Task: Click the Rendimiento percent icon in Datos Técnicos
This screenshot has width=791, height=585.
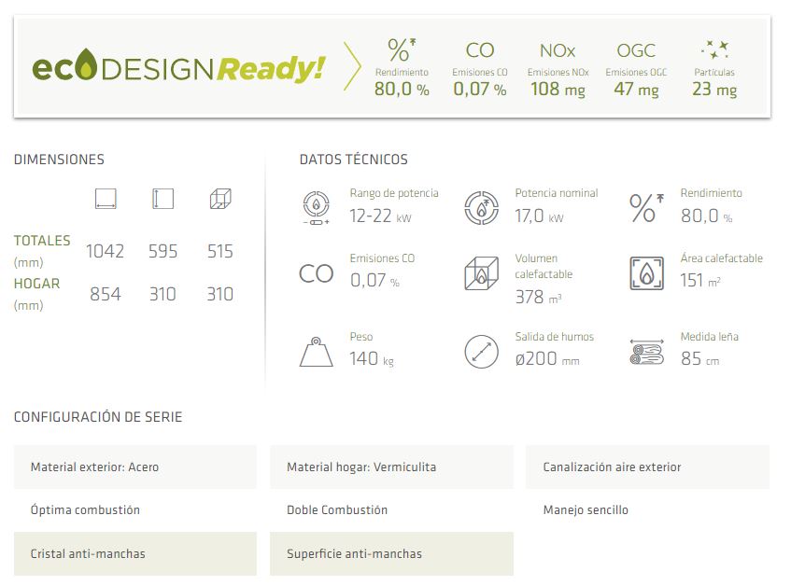Action: point(647,208)
